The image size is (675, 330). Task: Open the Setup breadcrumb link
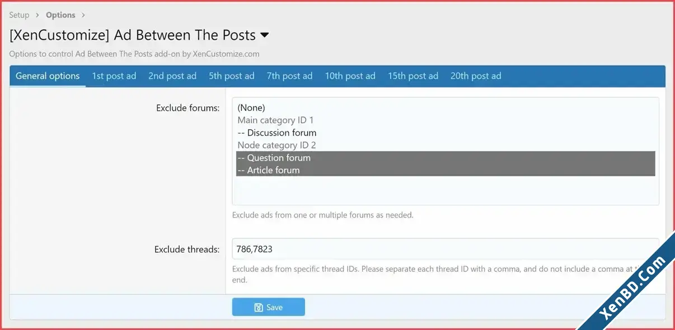[19, 15]
